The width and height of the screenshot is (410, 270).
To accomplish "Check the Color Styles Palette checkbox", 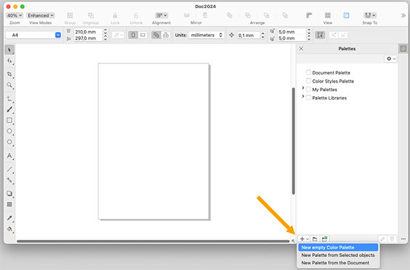I will click(309, 80).
